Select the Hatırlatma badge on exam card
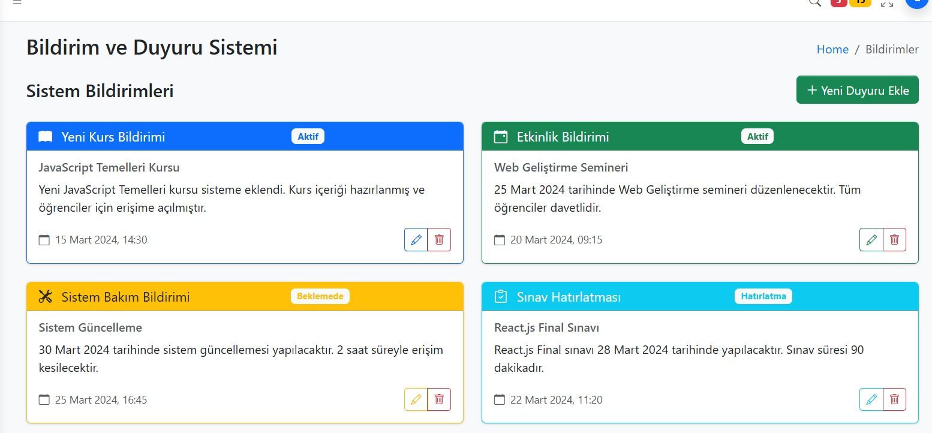Viewport: 932px width, 433px height. [763, 296]
